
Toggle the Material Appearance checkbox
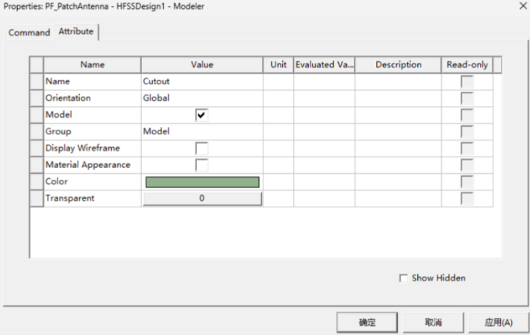click(x=202, y=165)
